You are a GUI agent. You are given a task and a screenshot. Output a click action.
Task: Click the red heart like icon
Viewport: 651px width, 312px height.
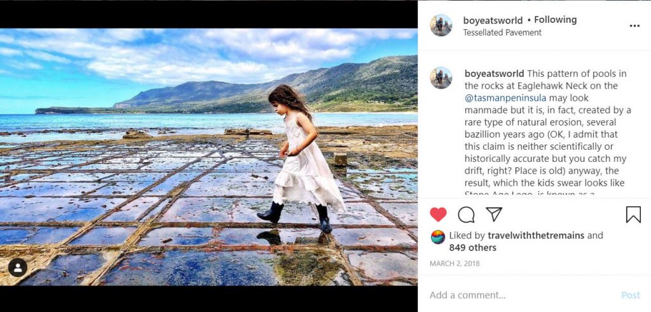(x=438, y=214)
